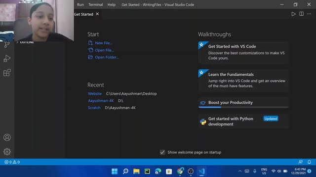Open File Explorer from taskbar

tap(136, 171)
